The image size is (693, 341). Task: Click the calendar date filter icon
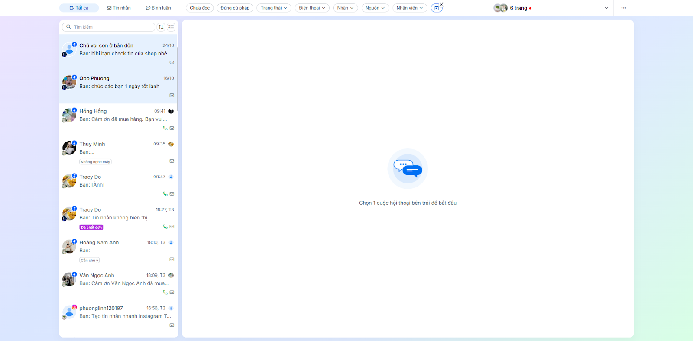pyautogui.click(x=437, y=8)
